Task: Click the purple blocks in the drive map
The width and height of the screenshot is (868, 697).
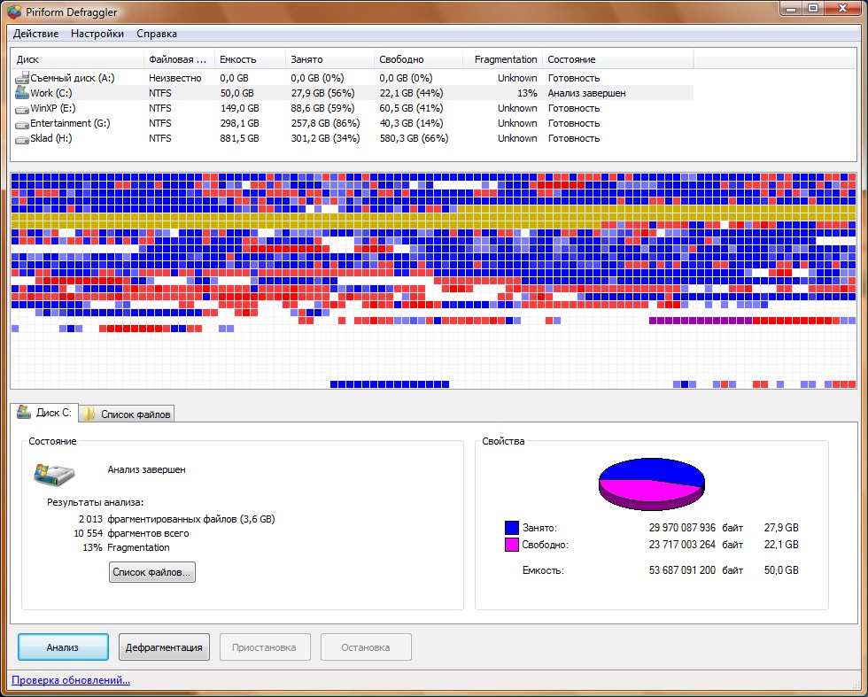Action: click(x=701, y=321)
